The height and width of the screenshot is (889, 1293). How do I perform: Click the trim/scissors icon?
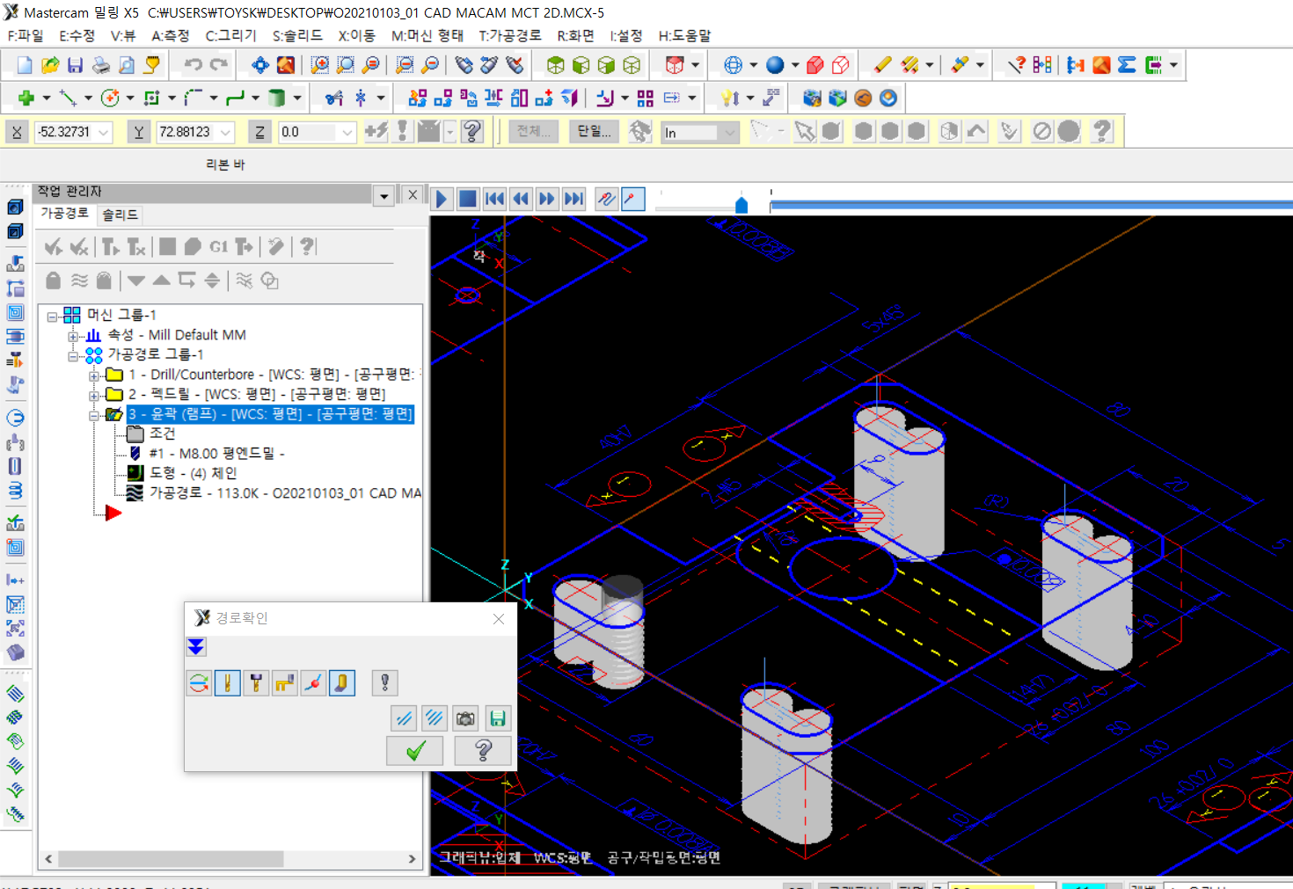coord(334,98)
